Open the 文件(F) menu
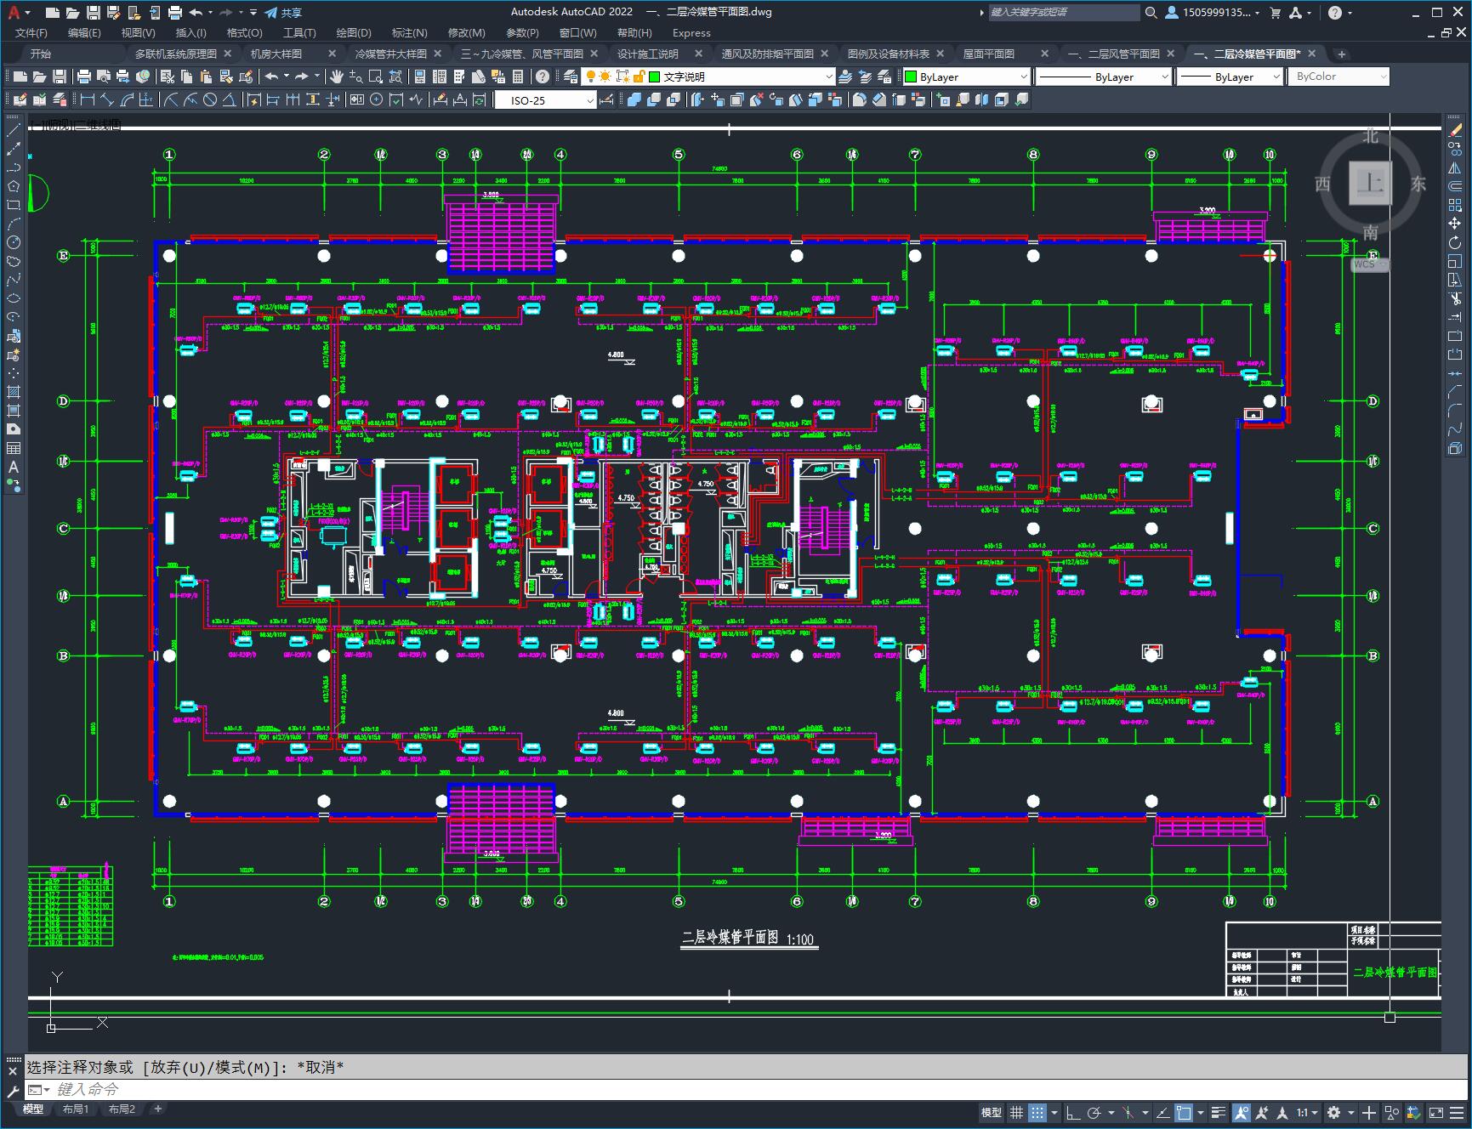 [x=31, y=32]
